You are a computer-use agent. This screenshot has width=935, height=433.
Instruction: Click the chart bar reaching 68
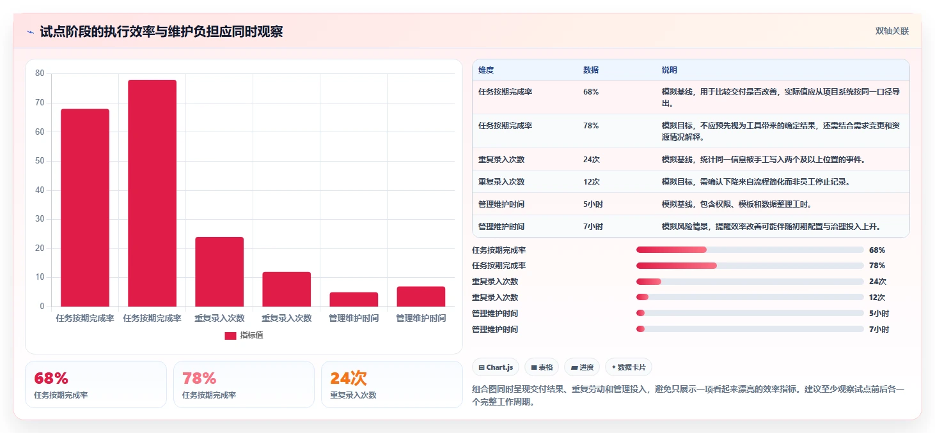tap(85, 208)
